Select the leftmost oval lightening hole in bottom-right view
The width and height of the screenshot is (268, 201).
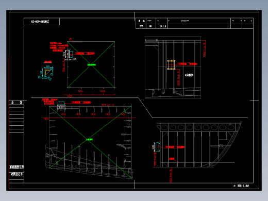coord(164,127)
